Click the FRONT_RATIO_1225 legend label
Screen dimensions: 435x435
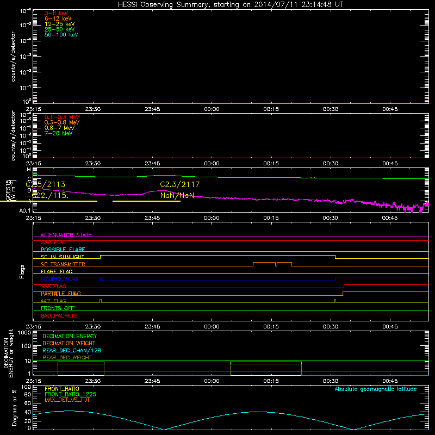point(70,394)
